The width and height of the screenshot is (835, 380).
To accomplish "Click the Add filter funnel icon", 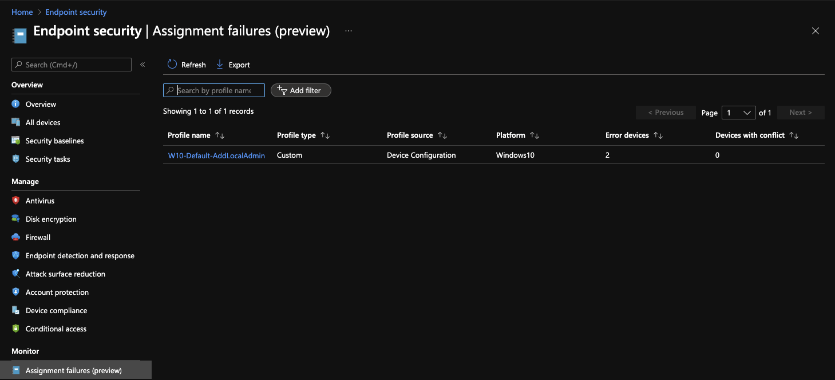I will tap(282, 90).
